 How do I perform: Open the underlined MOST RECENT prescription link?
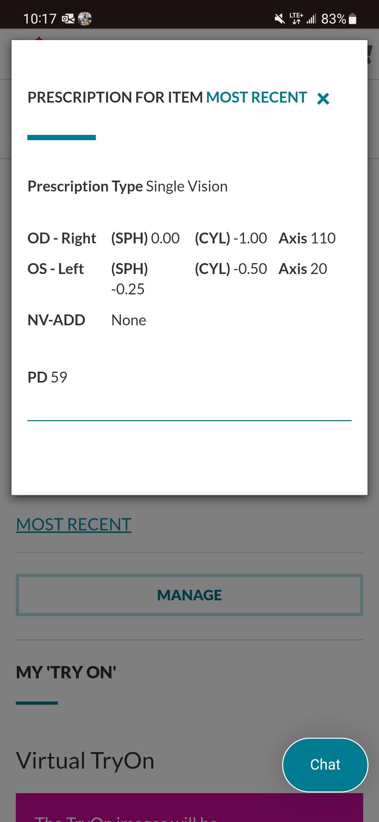pyautogui.click(x=74, y=524)
